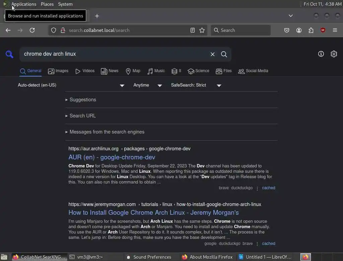Viewport: 343px width, 261px height.
Task: Switch to About Mozilla Firefox taskbar window
Action: (208, 257)
